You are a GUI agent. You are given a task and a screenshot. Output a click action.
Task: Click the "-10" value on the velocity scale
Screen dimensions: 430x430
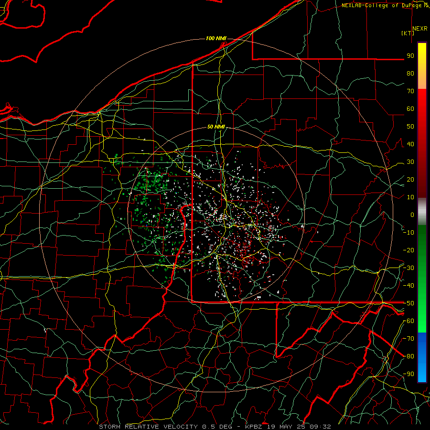[408, 233]
